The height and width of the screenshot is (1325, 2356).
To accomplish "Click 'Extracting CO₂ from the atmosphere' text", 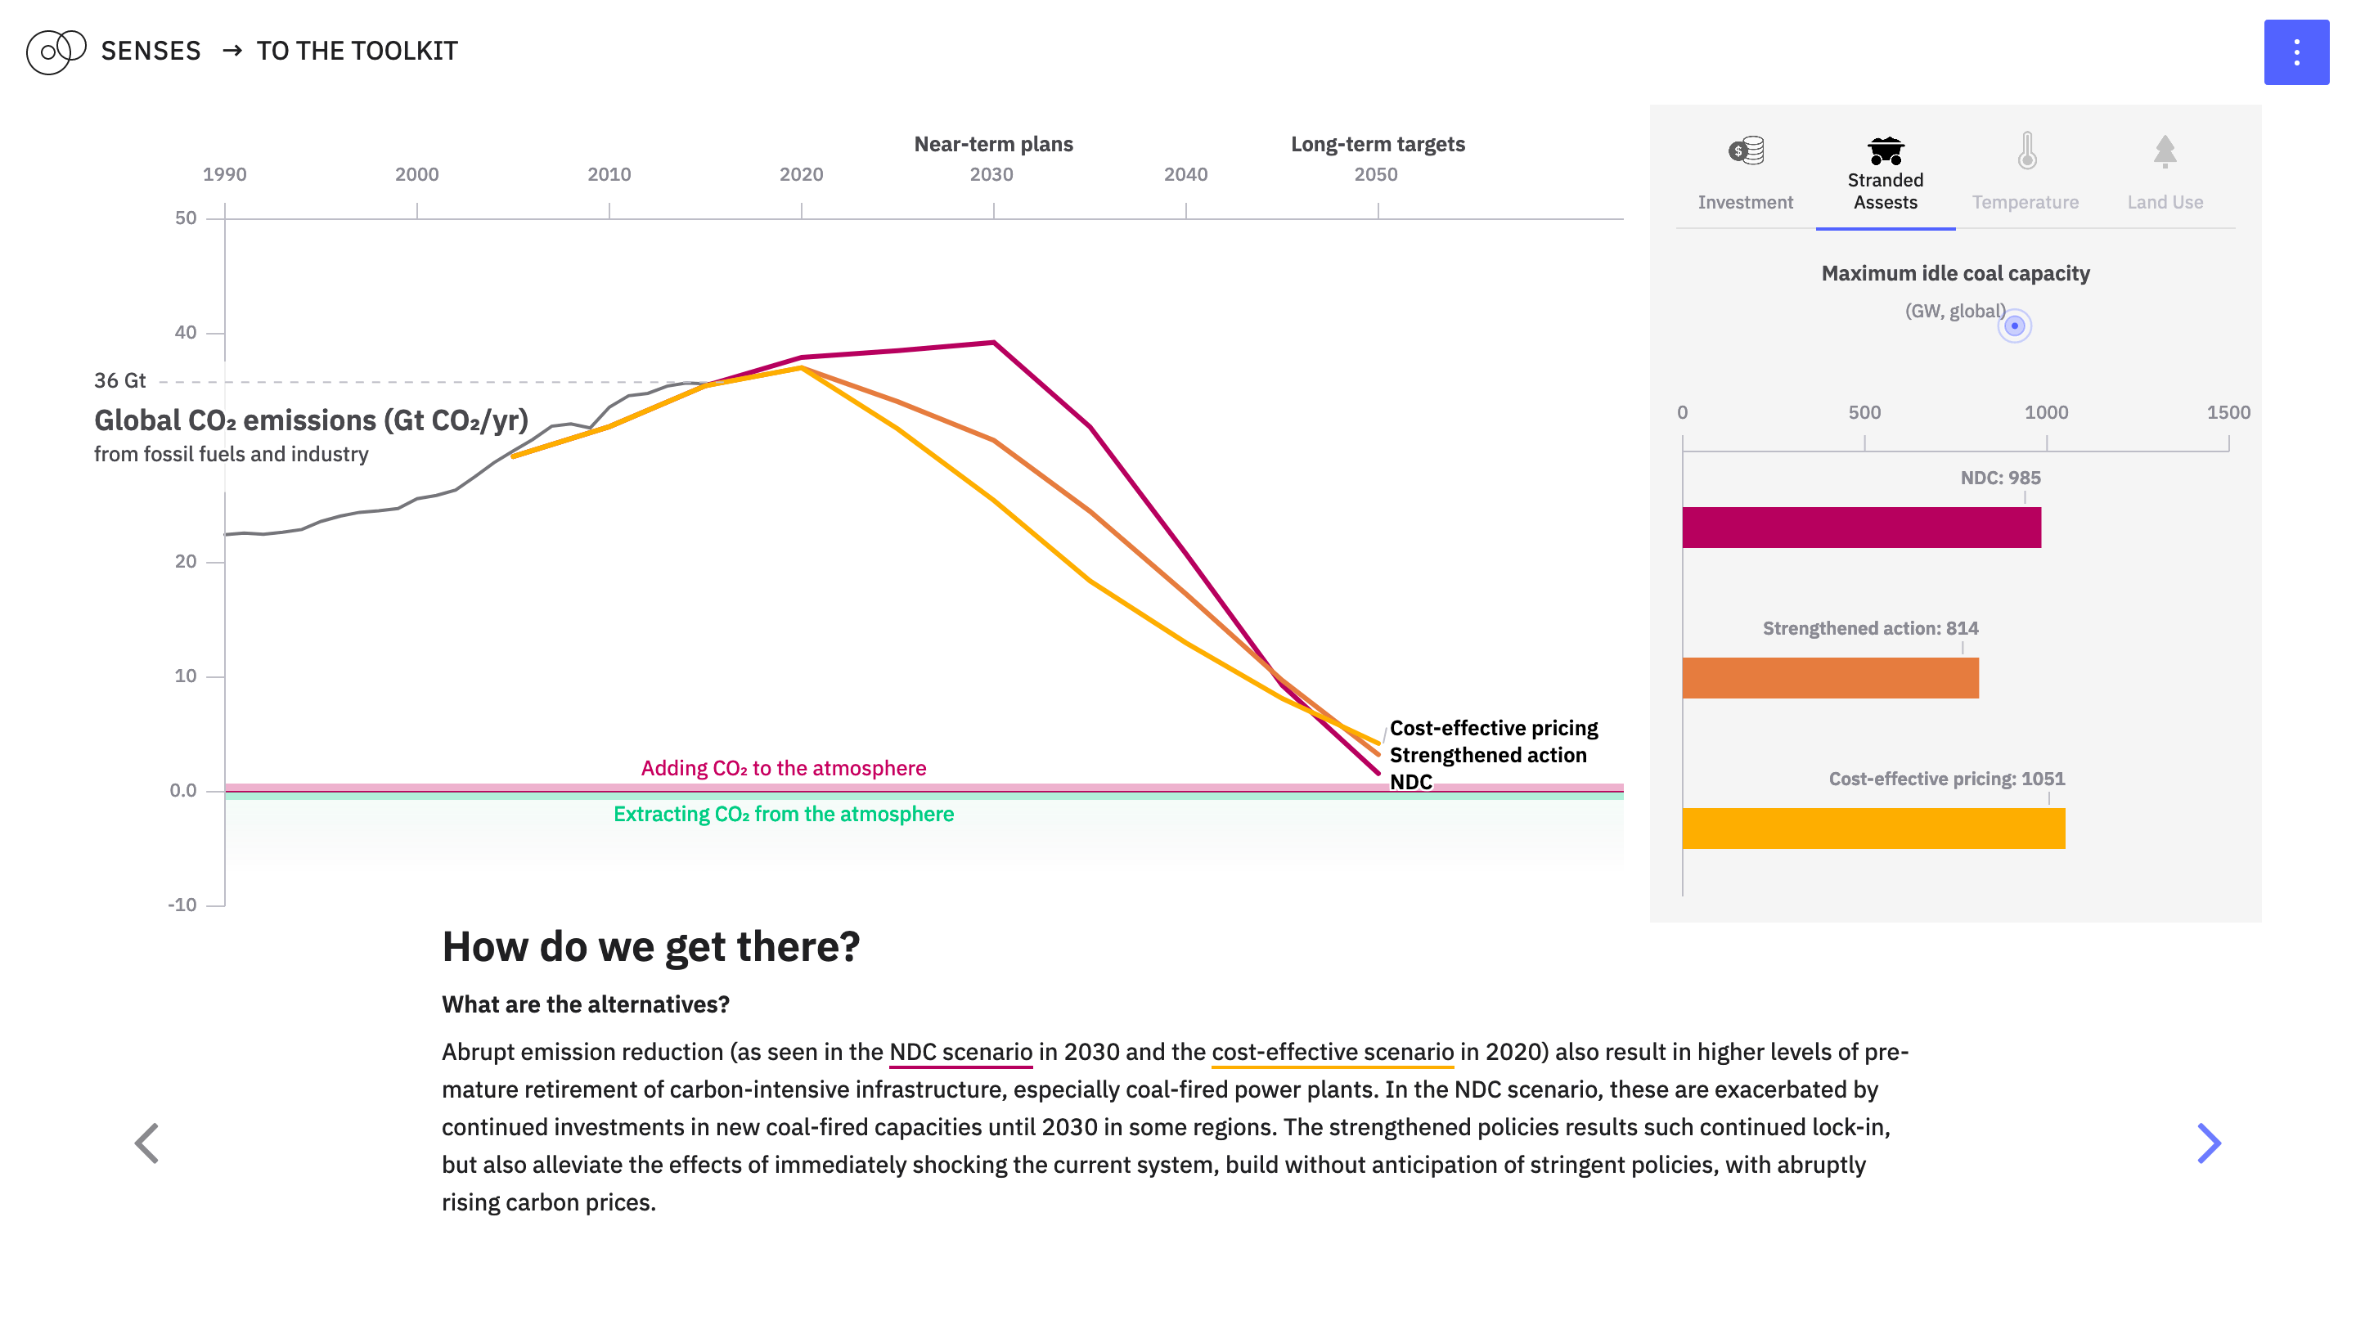I will click(783, 814).
